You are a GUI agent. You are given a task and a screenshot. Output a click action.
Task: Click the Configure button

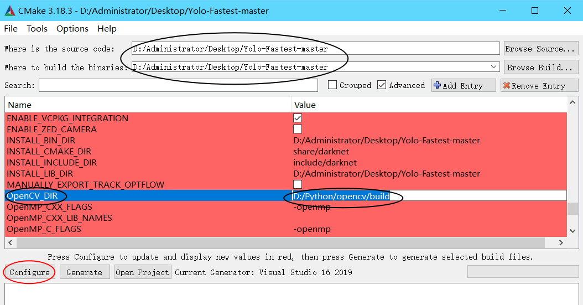tap(29, 272)
